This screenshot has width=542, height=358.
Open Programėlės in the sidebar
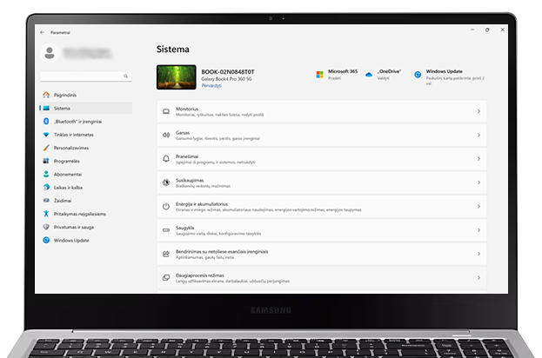[x=66, y=161]
